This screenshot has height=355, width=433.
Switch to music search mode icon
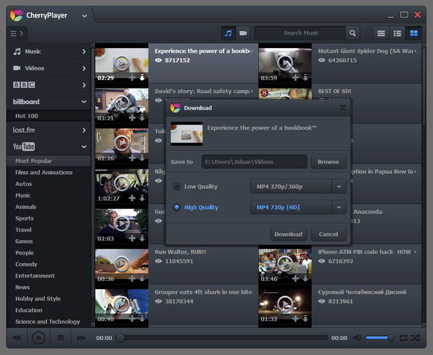point(228,33)
